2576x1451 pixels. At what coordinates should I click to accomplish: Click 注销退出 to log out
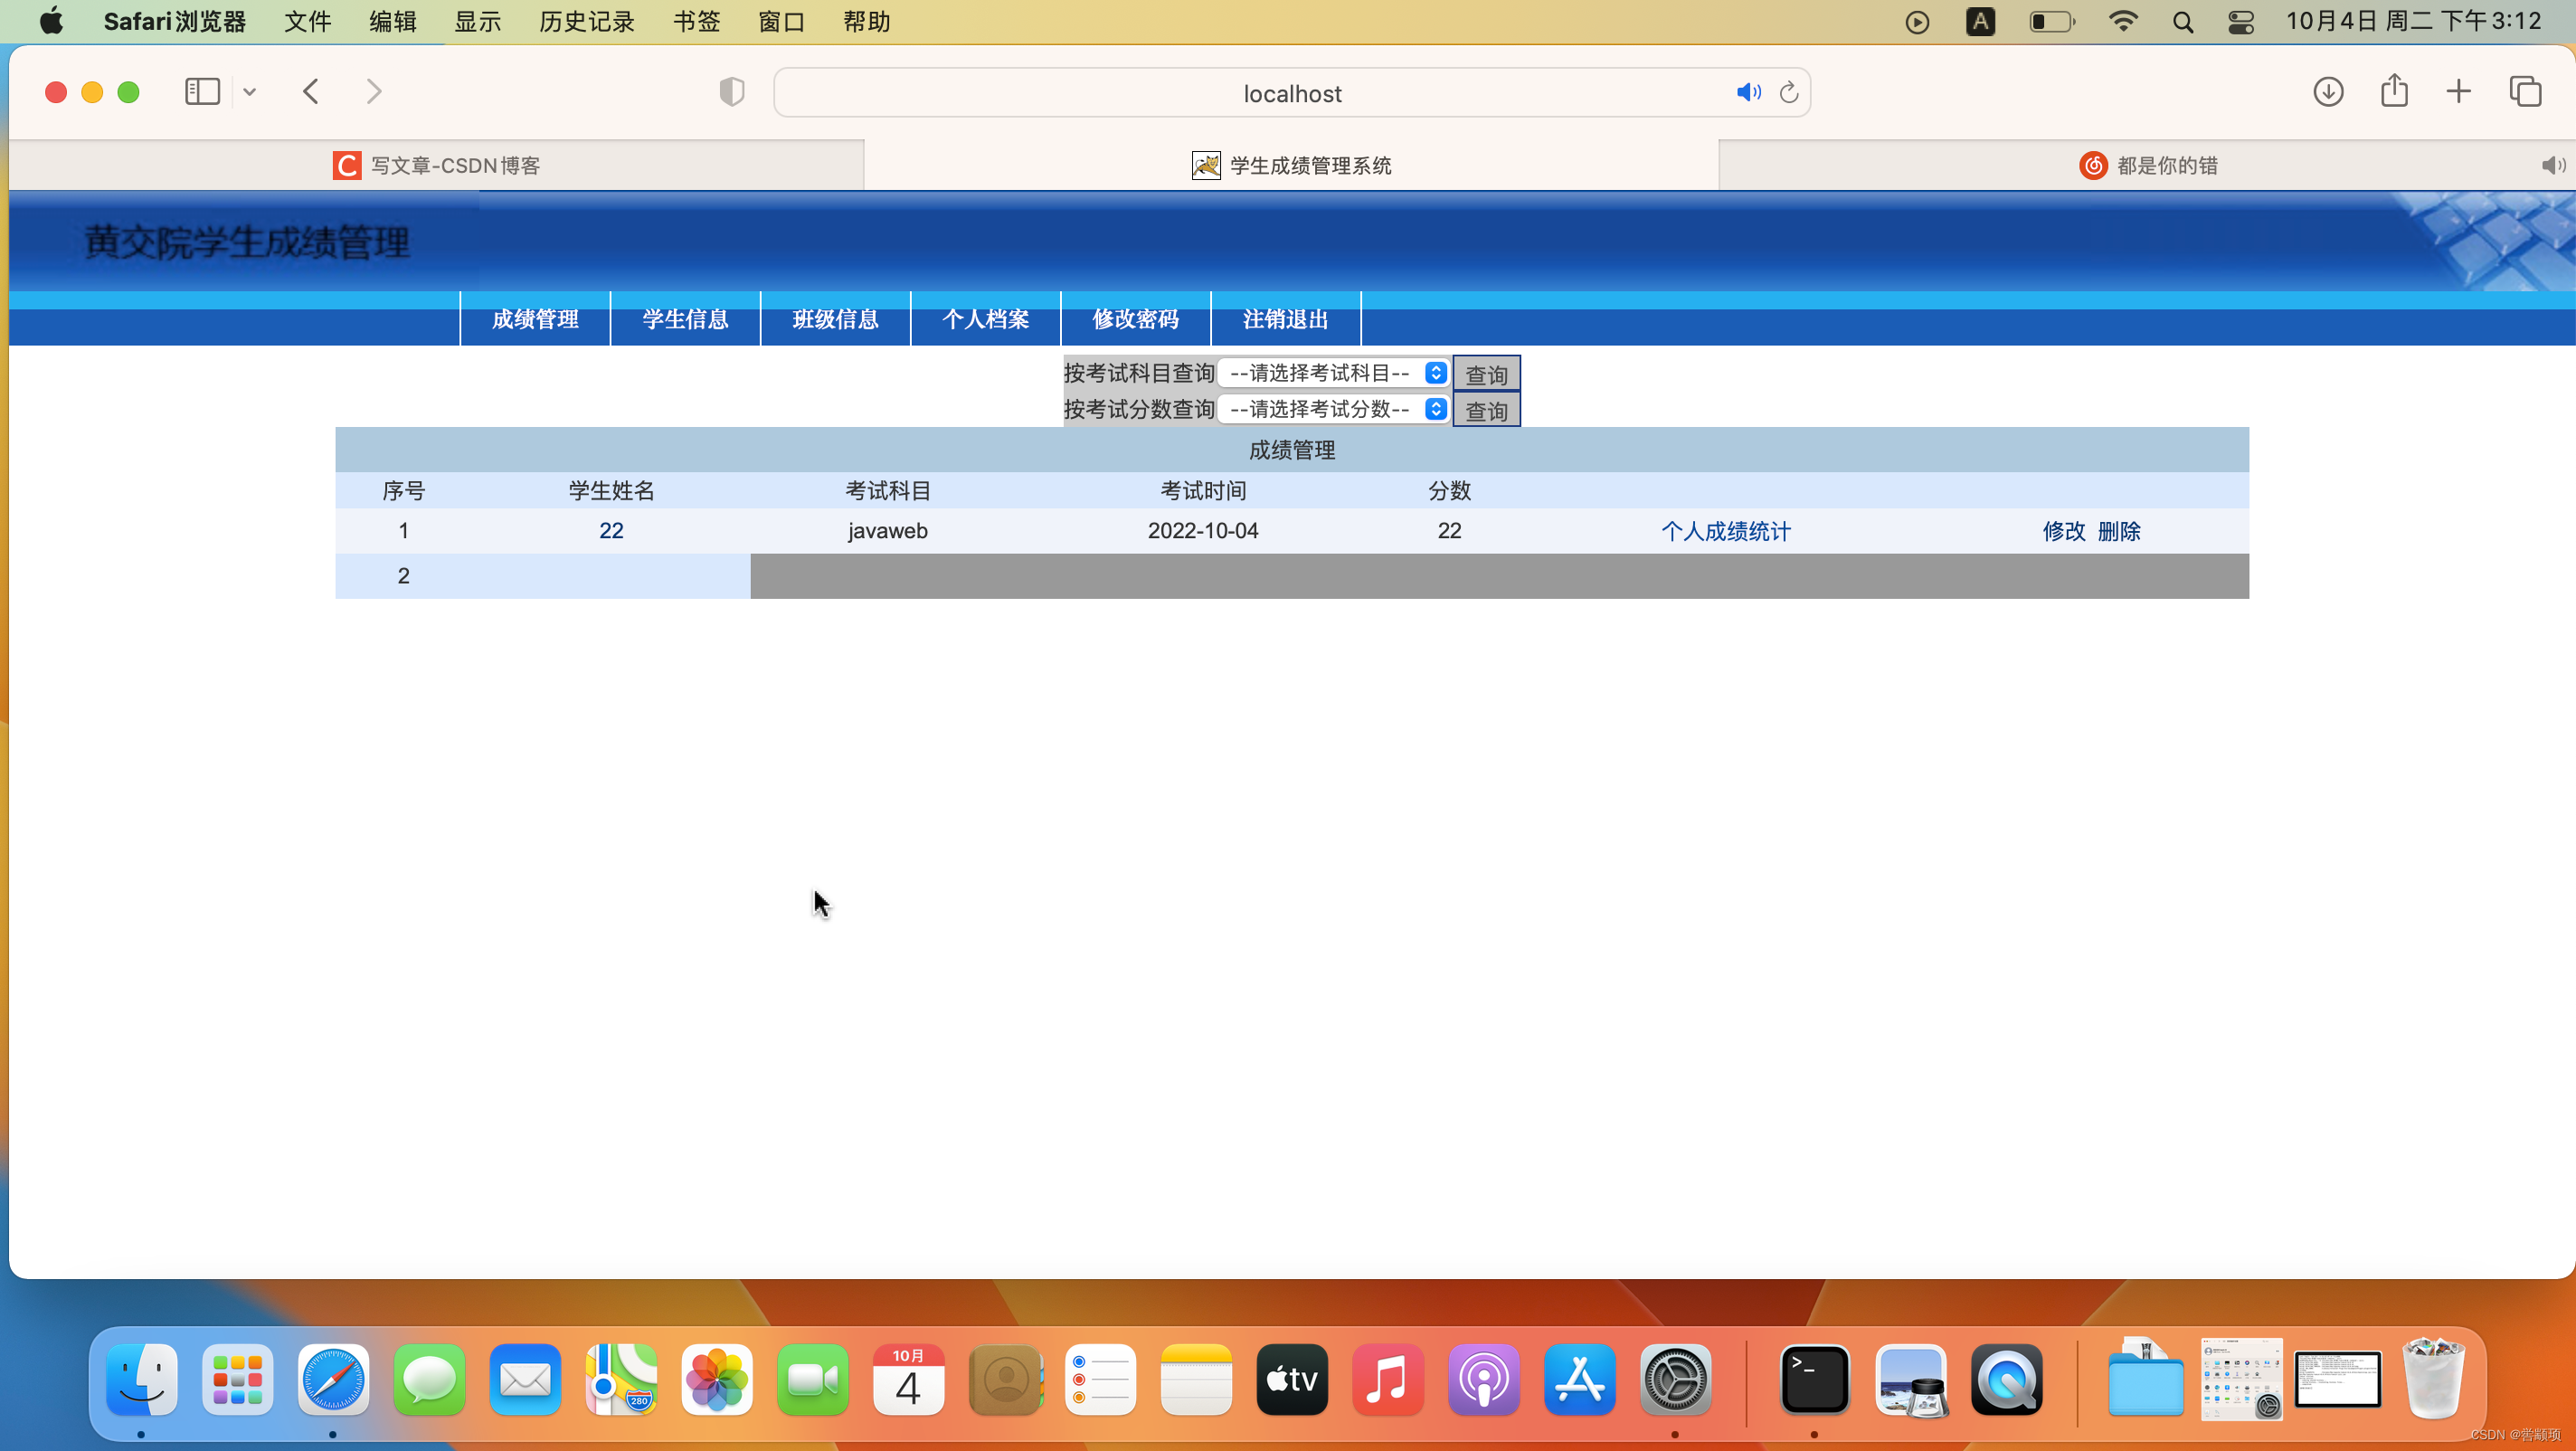1285,319
